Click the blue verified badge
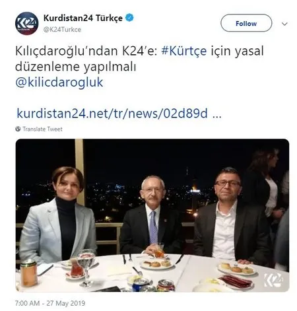 pyautogui.click(x=129, y=18)
